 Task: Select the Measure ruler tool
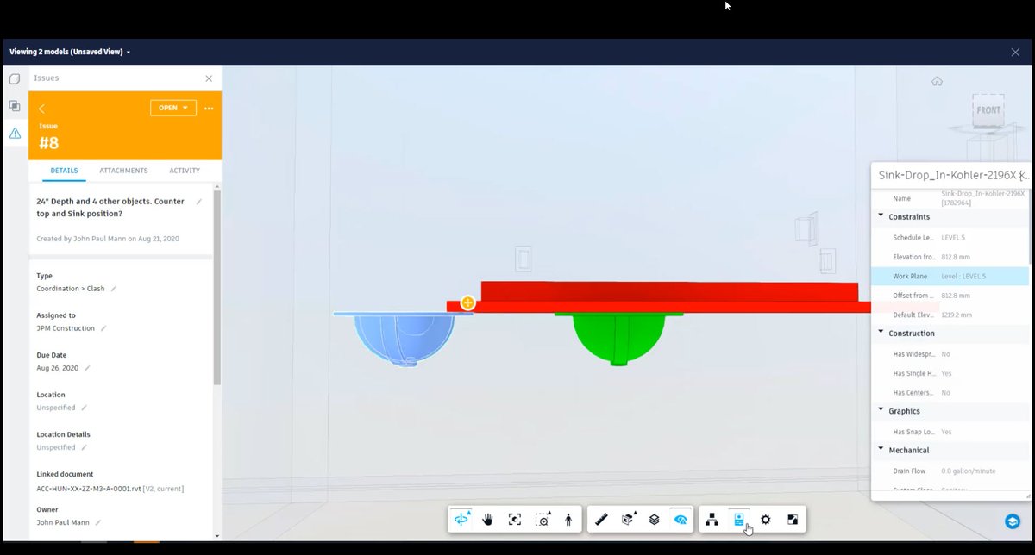[x=602, y=520]
